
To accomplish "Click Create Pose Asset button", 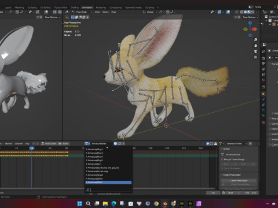I will (239, 181).
